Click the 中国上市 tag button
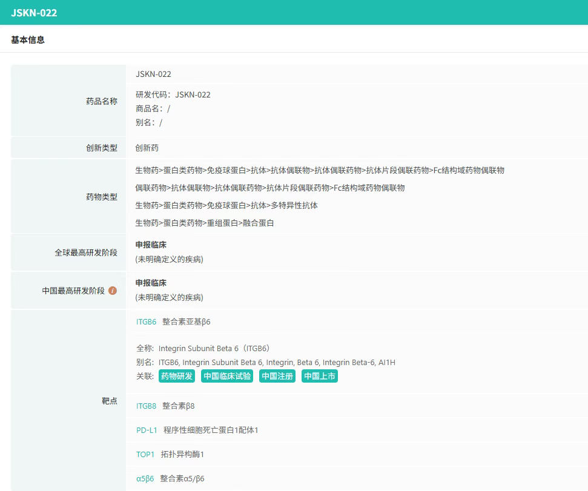 click(x=319, y=376)
